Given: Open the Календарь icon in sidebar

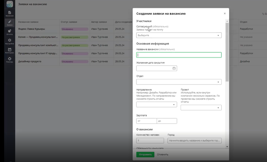Looking at the screenshot, I should click(x=10, y=50).
